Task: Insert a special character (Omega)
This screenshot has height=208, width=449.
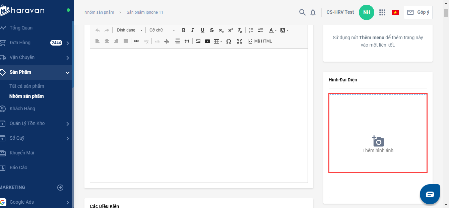Action: [x=229, y=41]
